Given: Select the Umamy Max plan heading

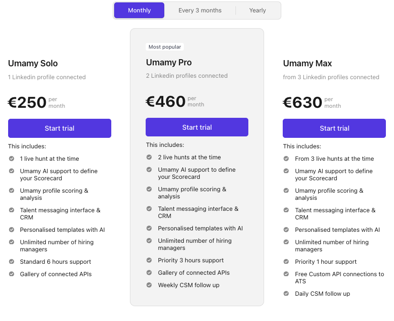Looking at the screenshot, I should (308, 63).
